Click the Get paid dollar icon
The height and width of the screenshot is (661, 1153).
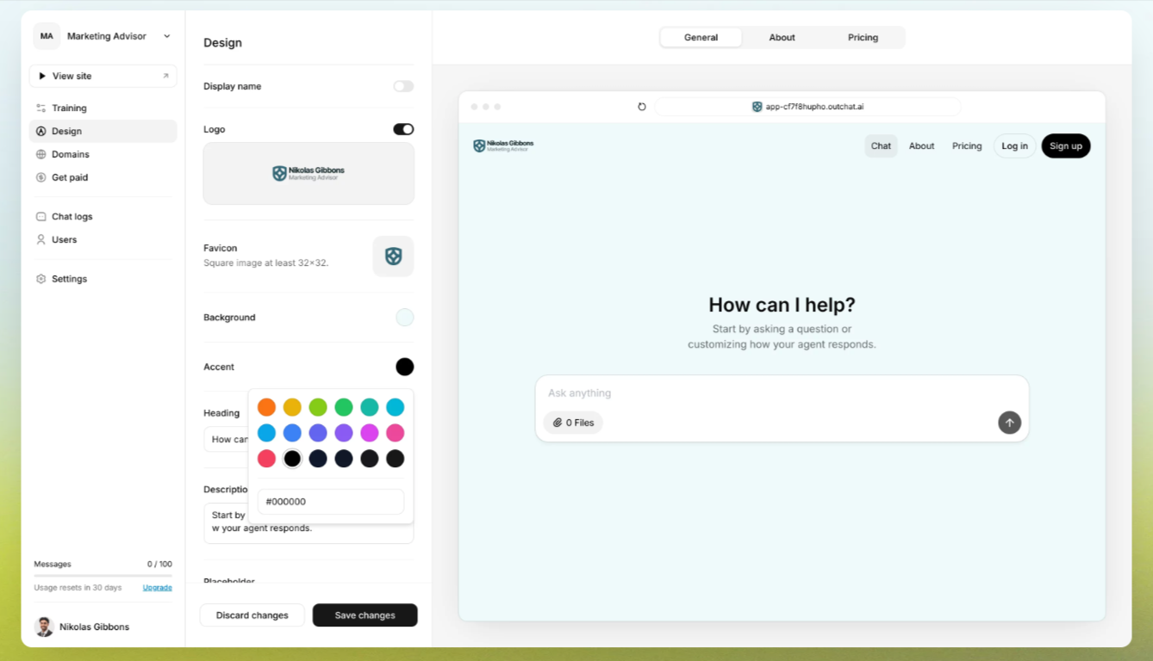tap(41, 177)
